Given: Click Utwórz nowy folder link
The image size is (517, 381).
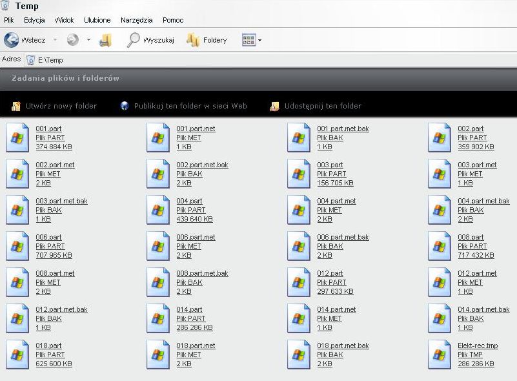Looking at the screenshot, I should tap(61, 106).
